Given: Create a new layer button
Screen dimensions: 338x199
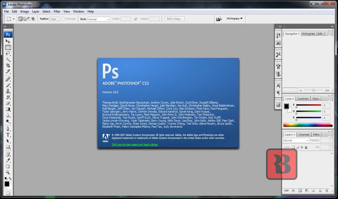Looking at the screenshot, I should click(x=320, y=191).
